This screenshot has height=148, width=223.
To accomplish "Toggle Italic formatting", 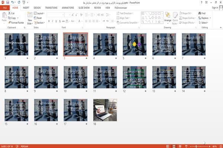I will pyautogui.click(x=52, y=21).
